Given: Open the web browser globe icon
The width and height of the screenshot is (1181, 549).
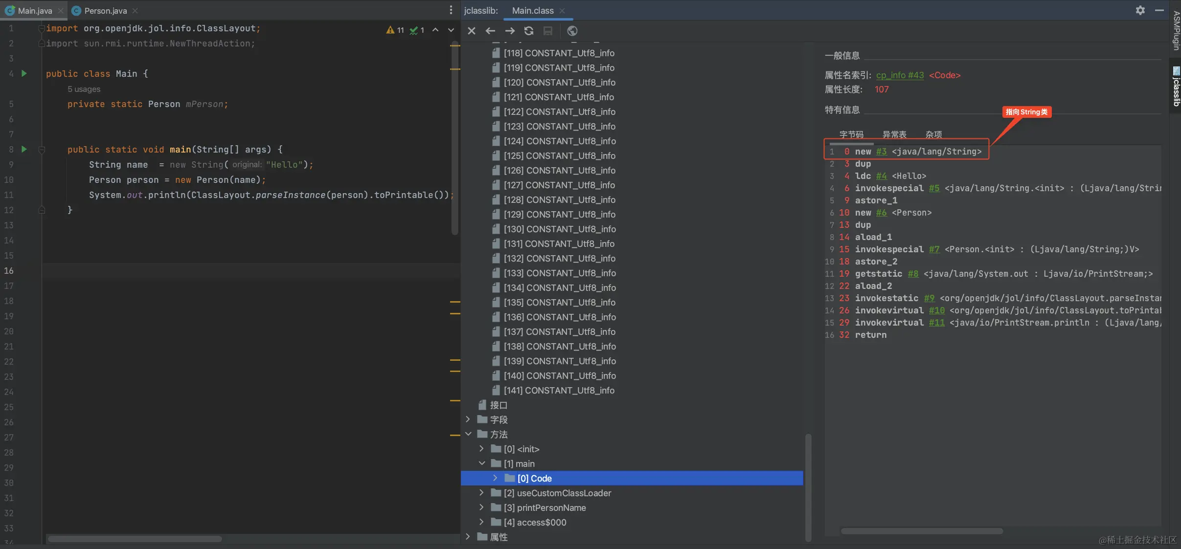Looking at the screenshot, I should tap(572, 31).
